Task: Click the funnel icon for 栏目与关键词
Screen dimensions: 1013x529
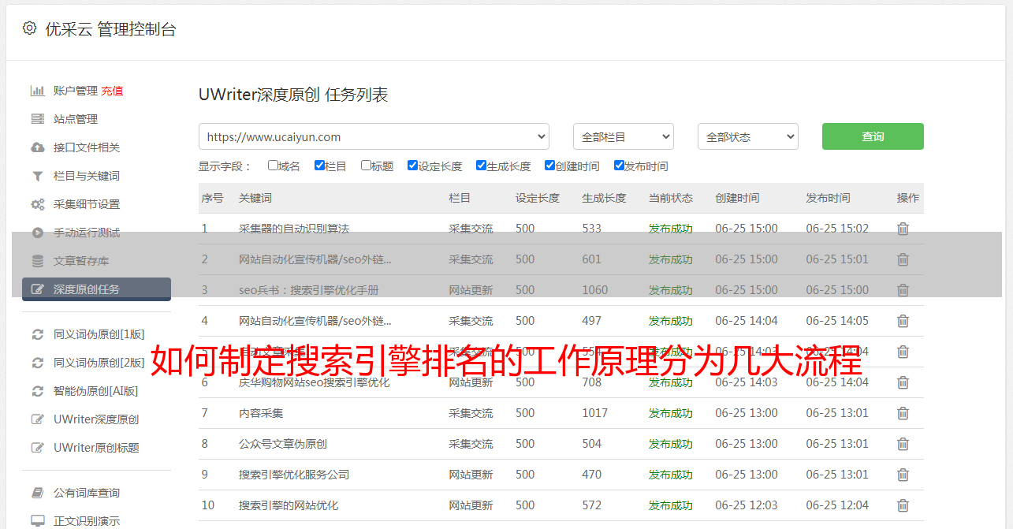Action: (x=37, y=176)
